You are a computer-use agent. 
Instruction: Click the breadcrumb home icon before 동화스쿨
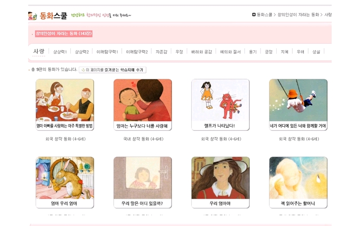click(x=254, y=15)
